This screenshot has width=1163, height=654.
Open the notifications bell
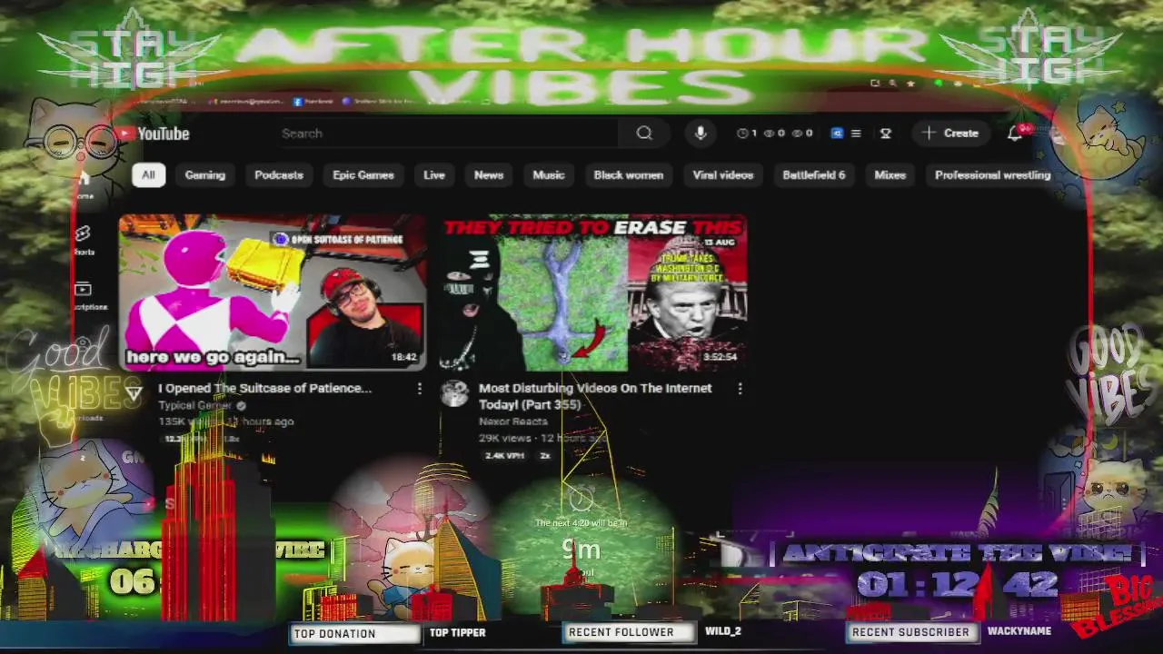coord(1015,134)
